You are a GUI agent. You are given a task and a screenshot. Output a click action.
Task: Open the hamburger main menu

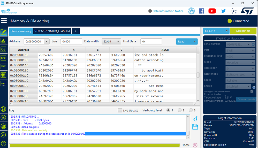pos(4,21)
